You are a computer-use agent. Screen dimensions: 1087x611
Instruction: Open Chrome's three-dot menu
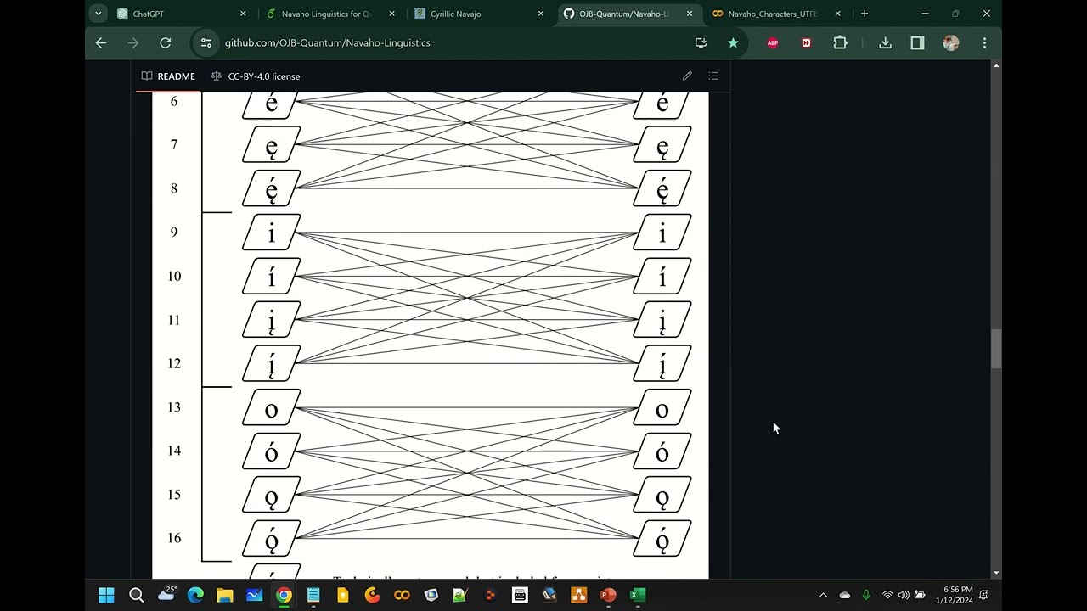[984, 42]
